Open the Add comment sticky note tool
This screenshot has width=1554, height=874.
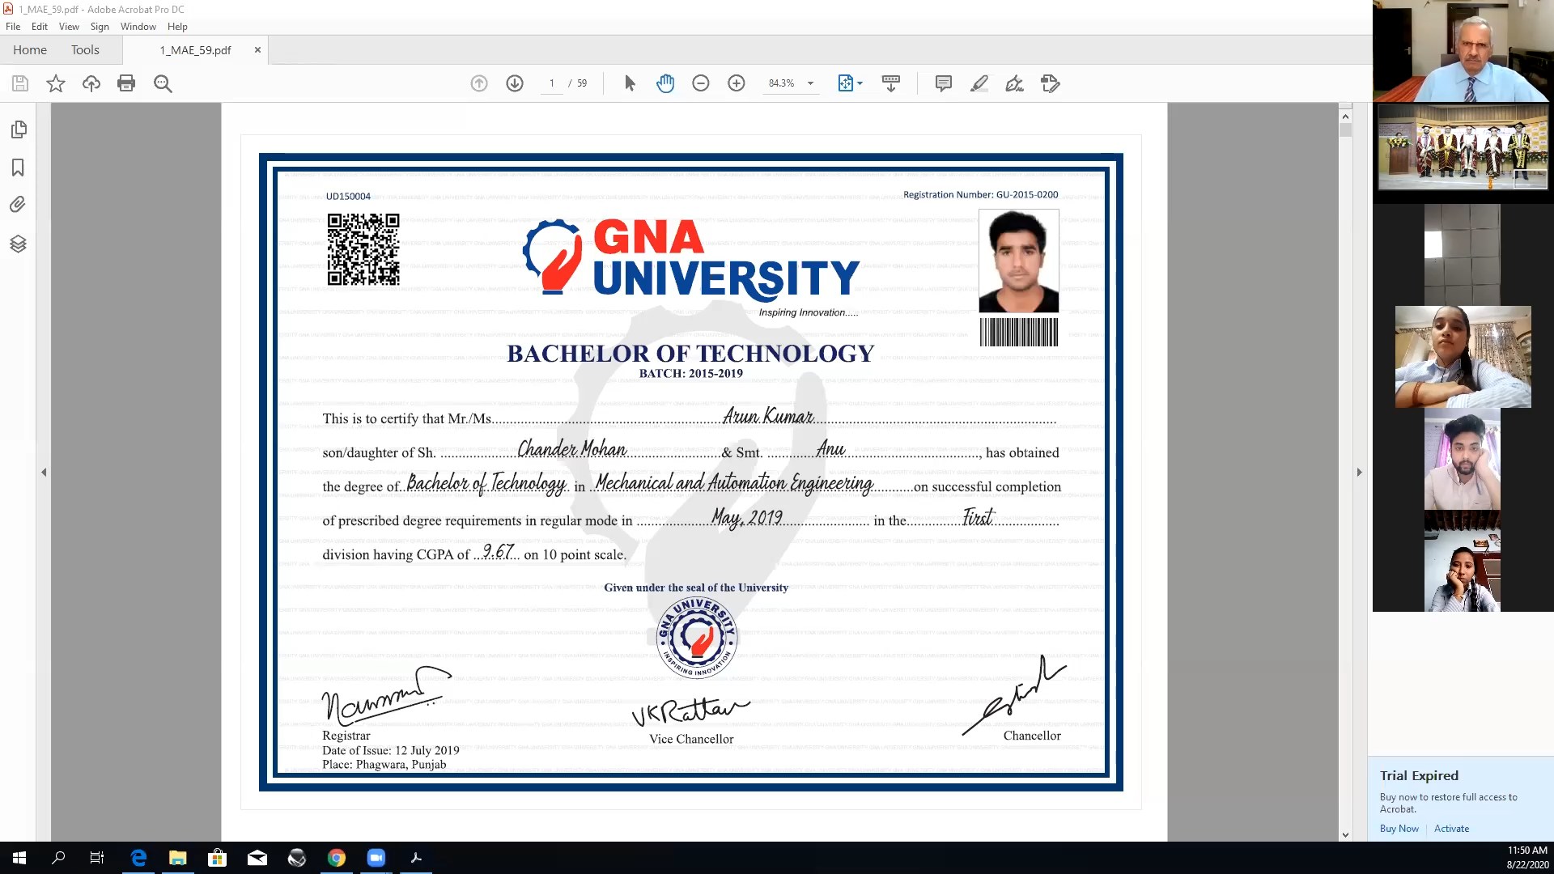(943, 83)
